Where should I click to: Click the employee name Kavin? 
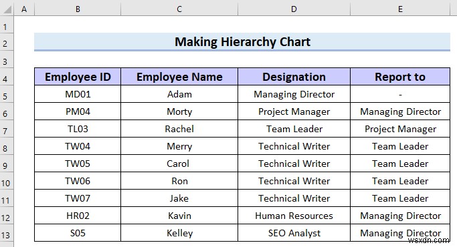point(179,216)
